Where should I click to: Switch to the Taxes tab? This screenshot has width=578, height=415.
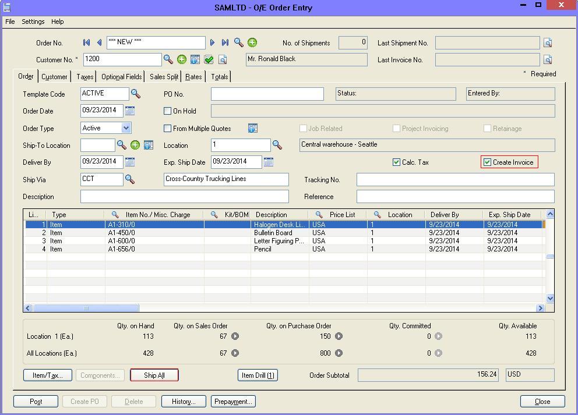tap(85, 77)
